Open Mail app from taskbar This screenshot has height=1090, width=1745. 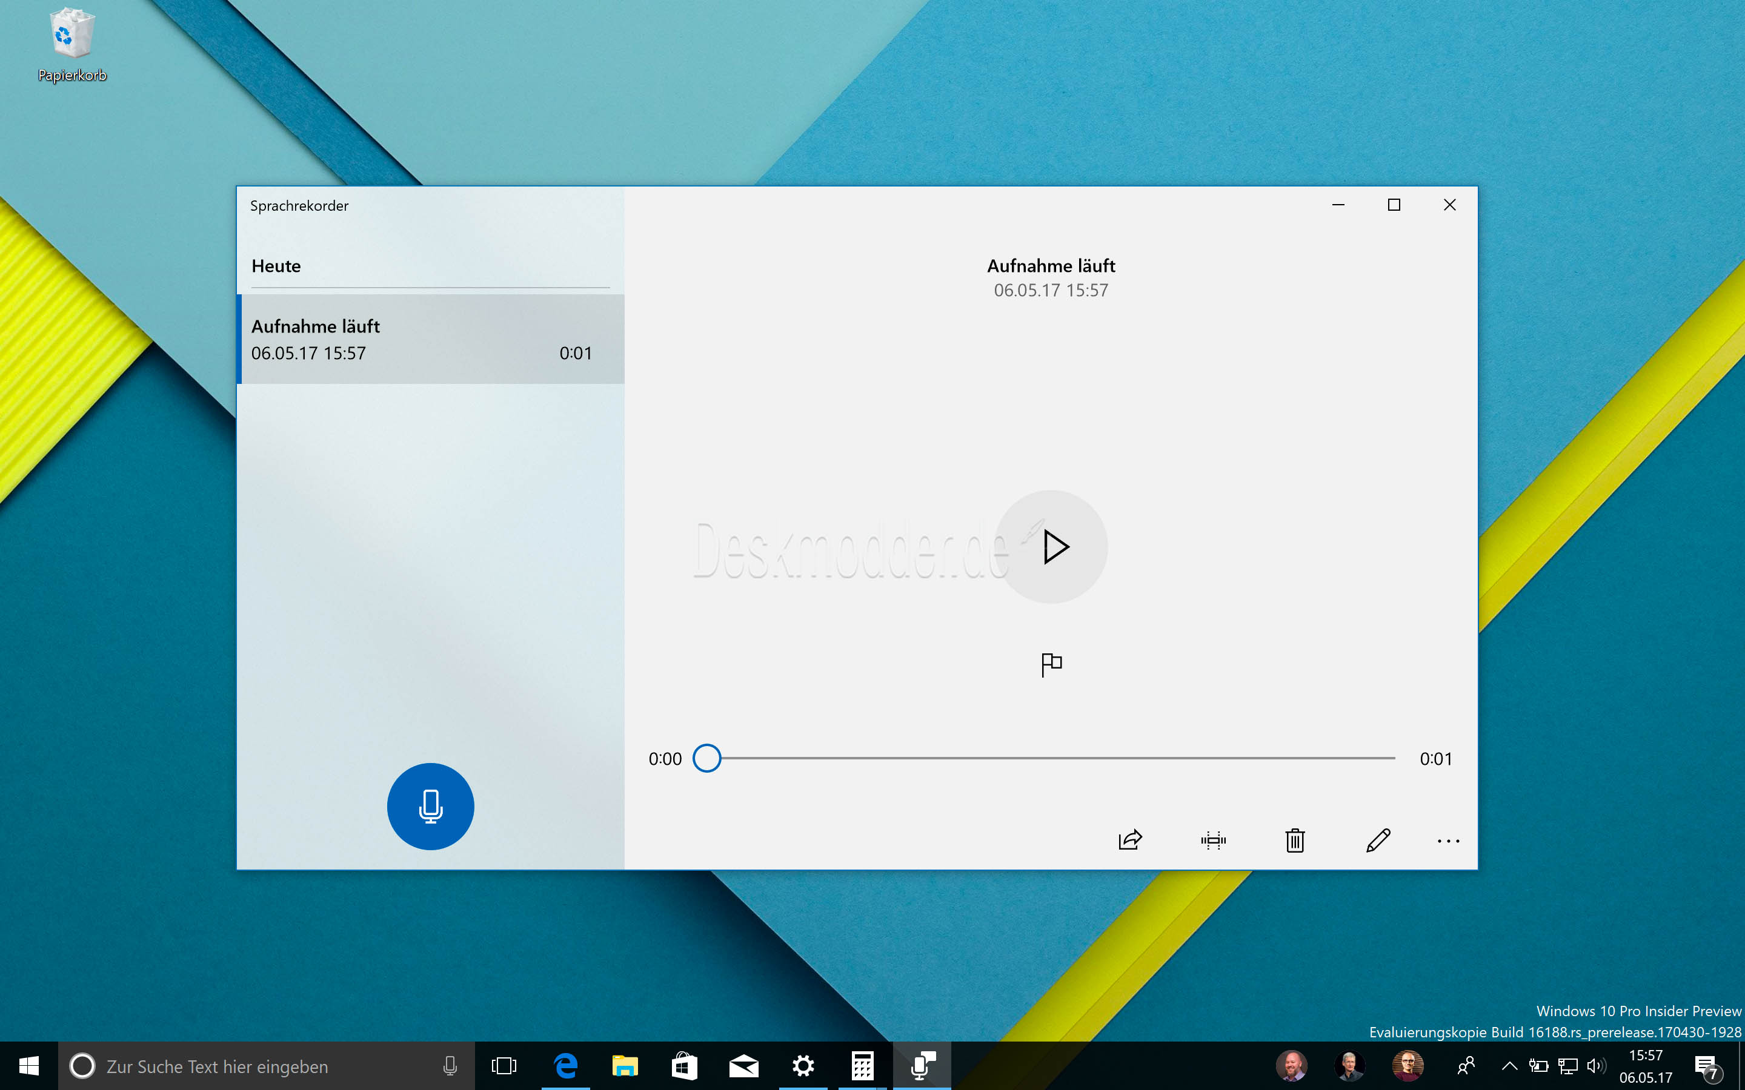(x=743, y=1066)
